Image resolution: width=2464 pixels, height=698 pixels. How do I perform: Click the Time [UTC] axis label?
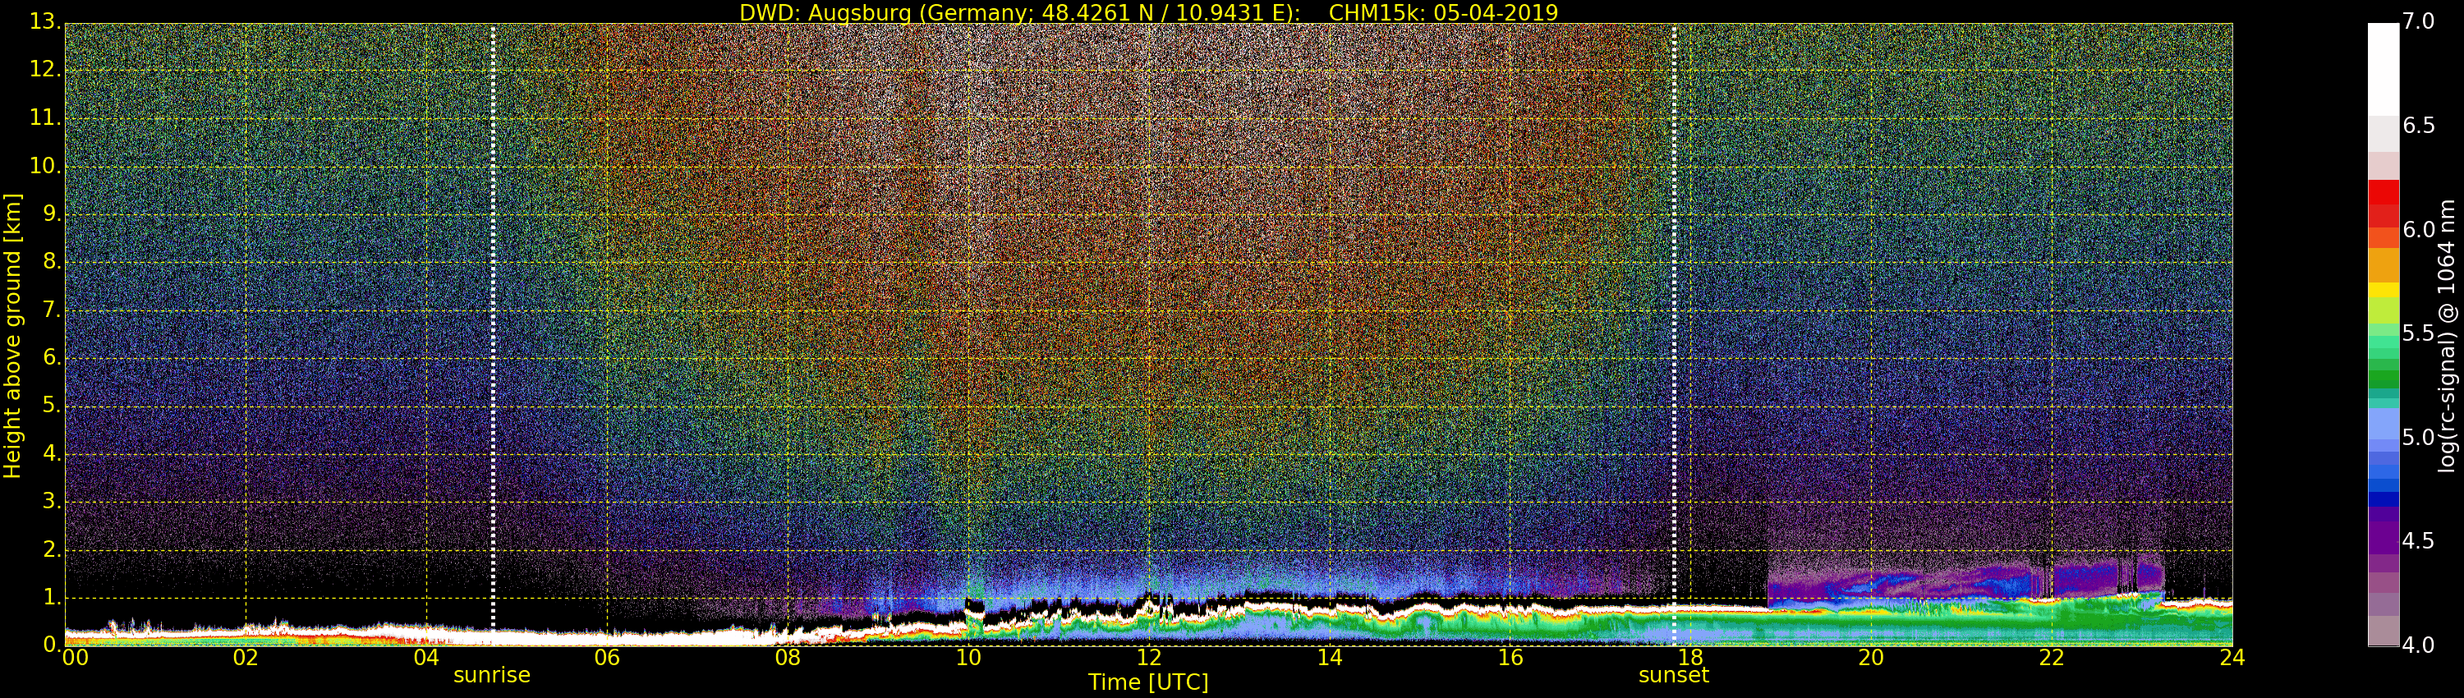tap(1148, 682)
